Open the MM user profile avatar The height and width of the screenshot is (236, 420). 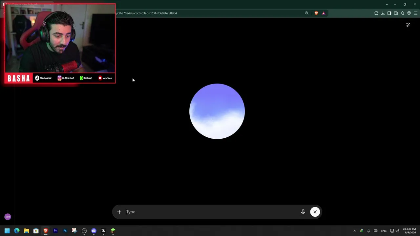8,217
